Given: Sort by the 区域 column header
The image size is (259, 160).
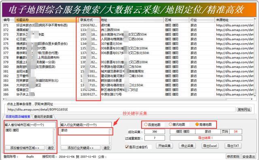Looking at the screenshot, I should 176,20.
